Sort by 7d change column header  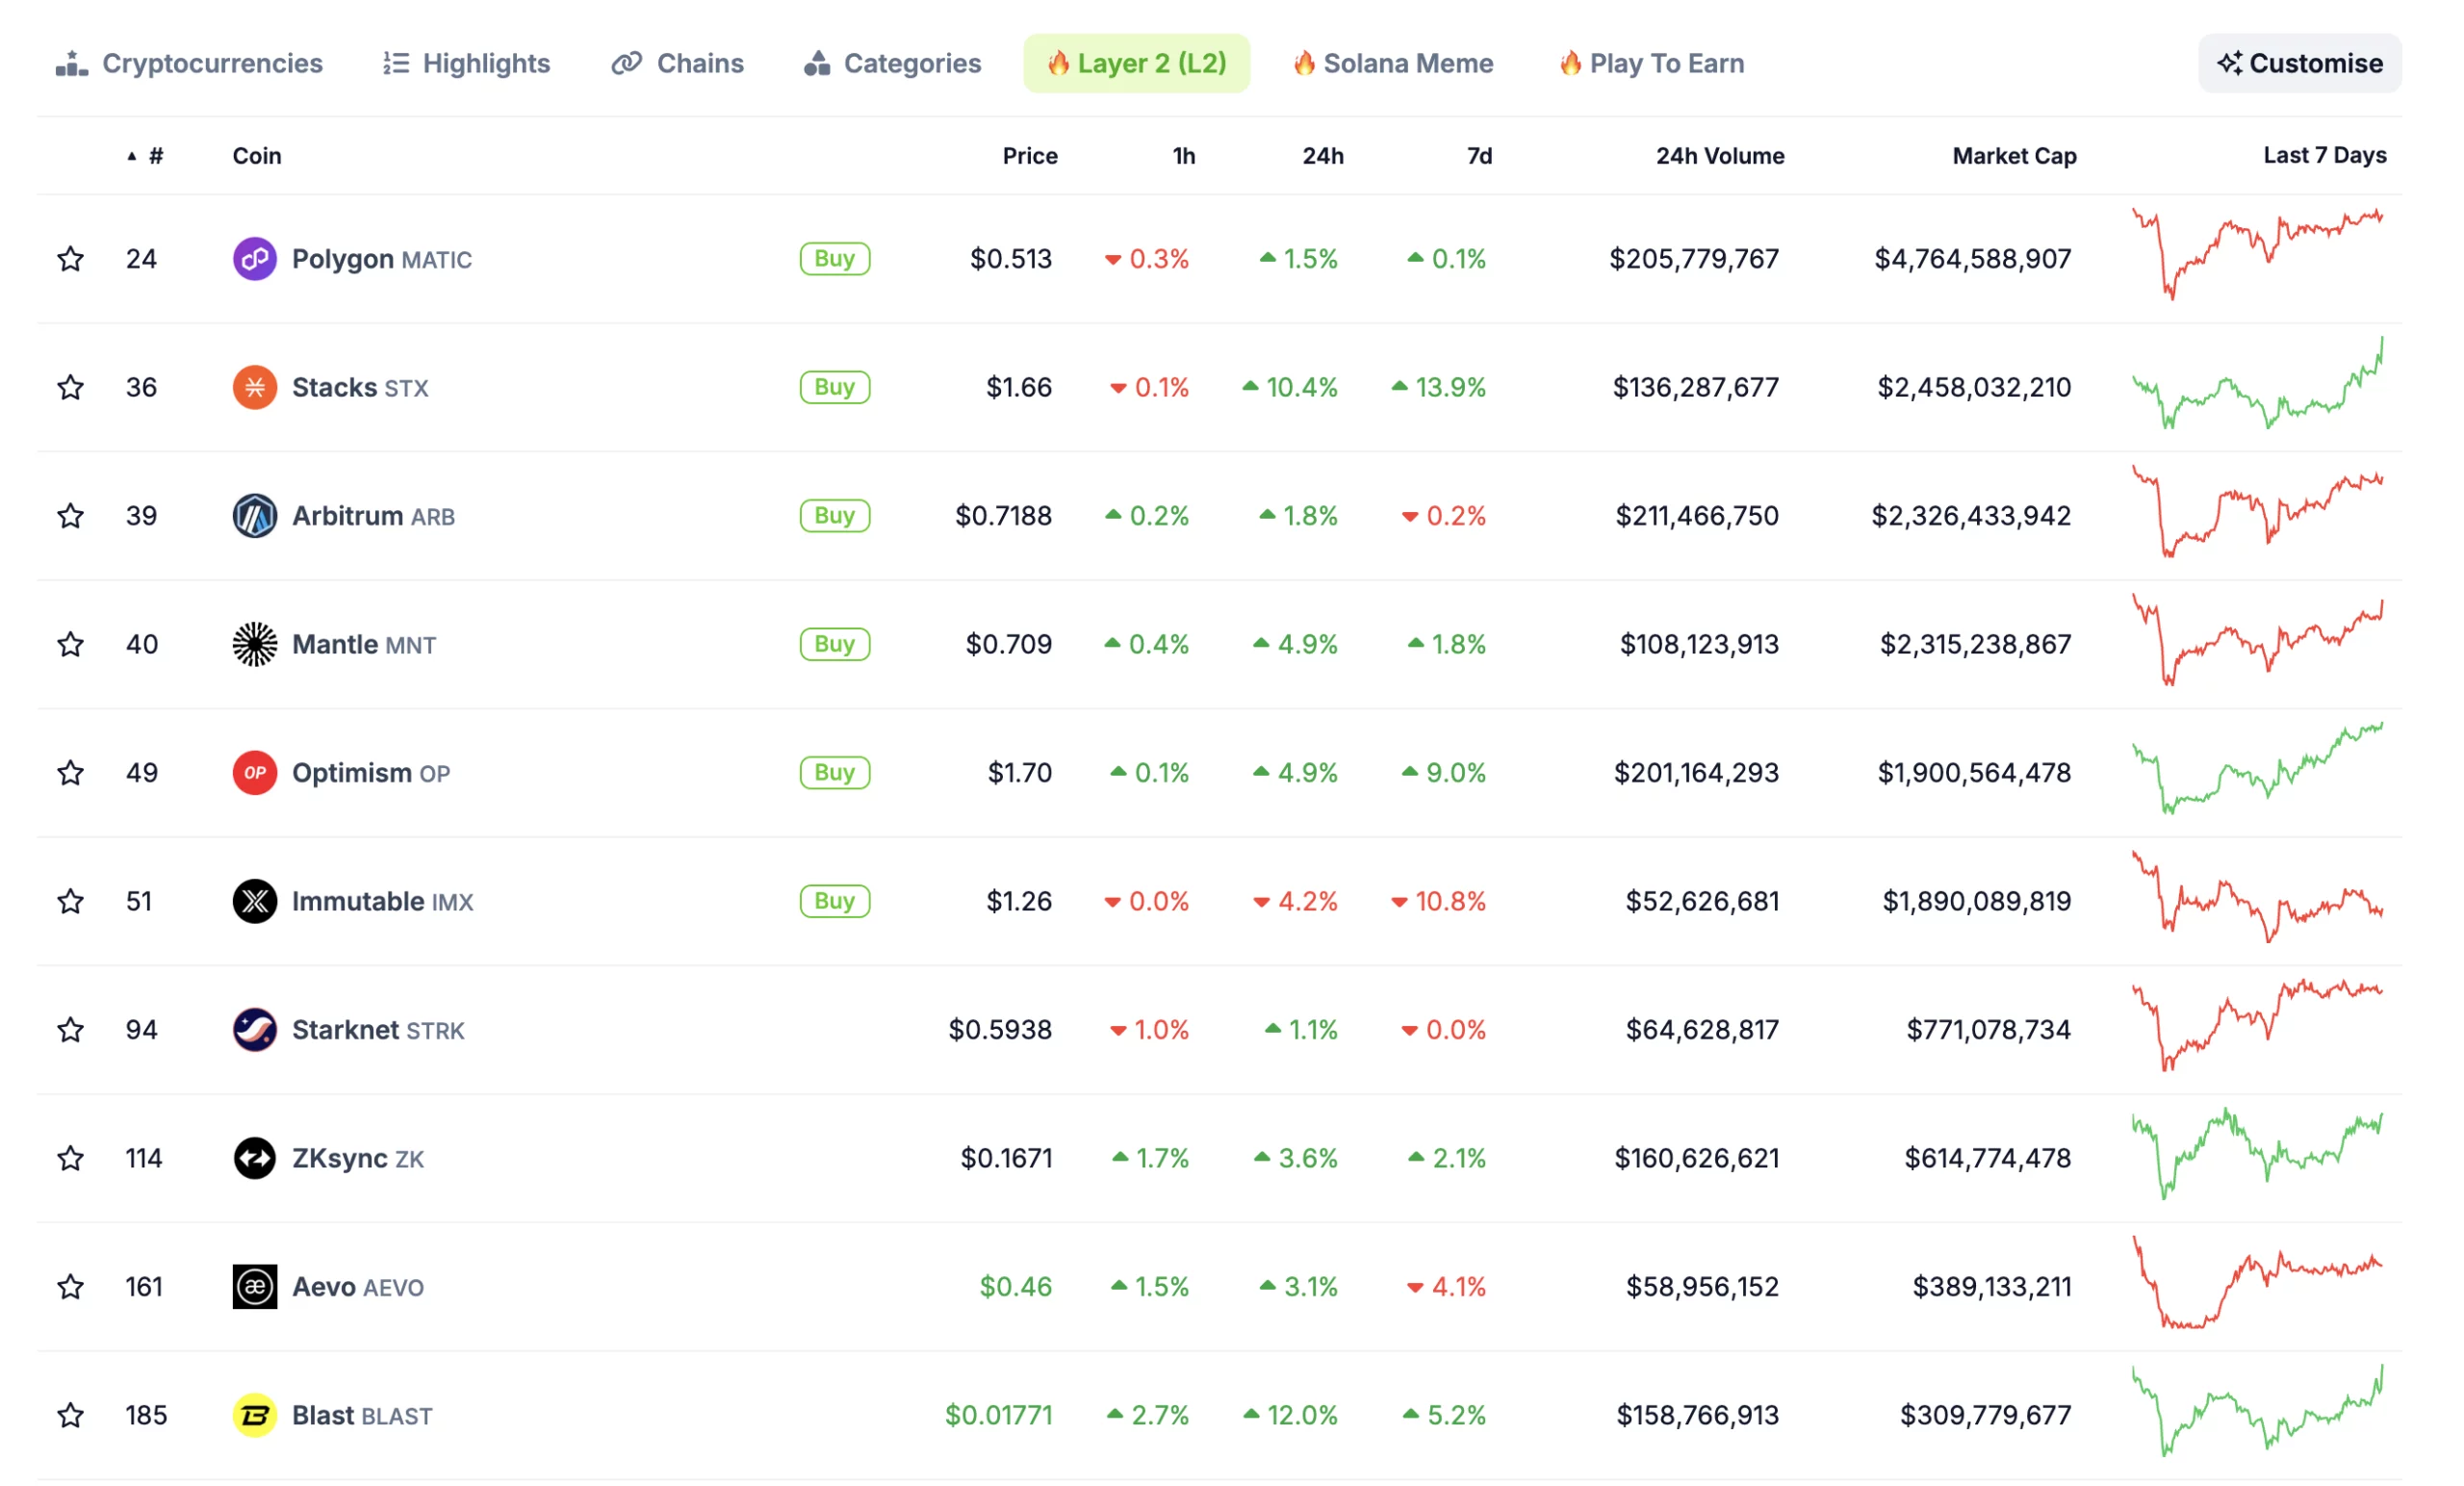(1480, 156)
